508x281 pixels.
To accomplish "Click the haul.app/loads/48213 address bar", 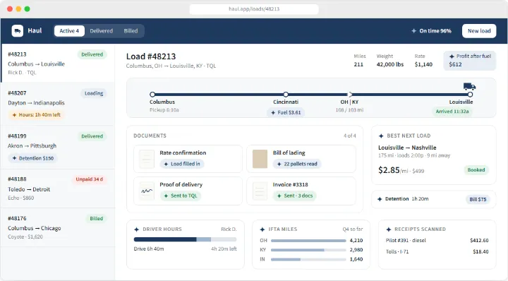I will (x=254, y=9).
